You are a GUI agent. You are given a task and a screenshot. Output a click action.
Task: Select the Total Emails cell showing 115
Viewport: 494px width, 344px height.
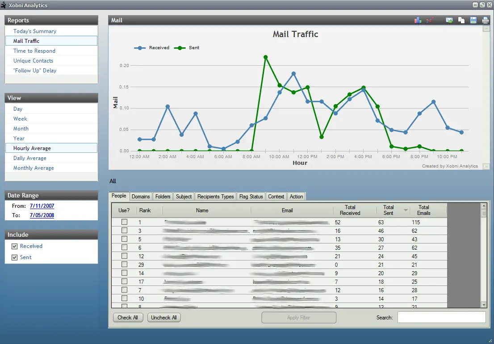tap(427, 222)
